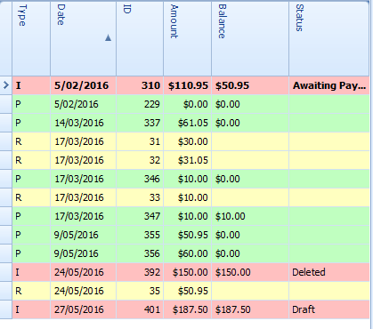Click the $61.05 amount cell

click(x=188, y=123)
